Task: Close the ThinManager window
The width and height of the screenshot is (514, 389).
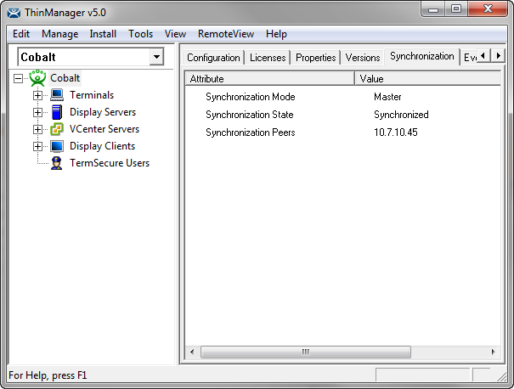Action: [x=488, y=8]
